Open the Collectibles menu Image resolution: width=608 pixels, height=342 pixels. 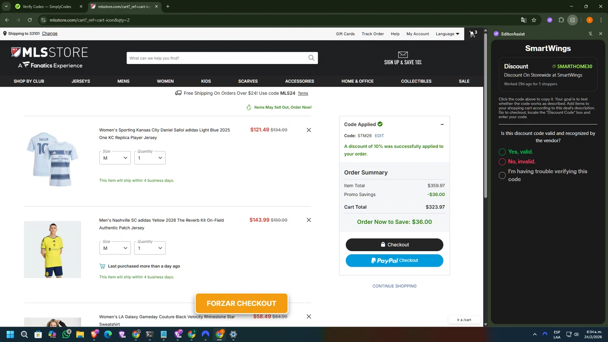[416, 81]
